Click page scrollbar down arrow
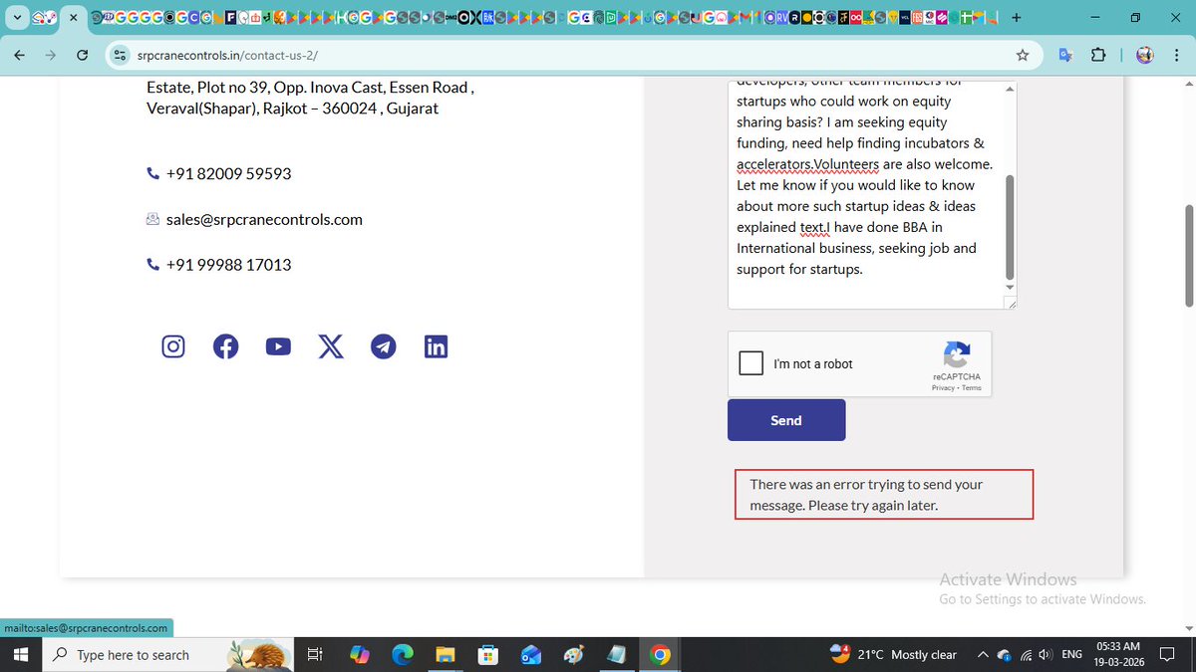Screen dimensions: 1196x672 [1188, 627]
